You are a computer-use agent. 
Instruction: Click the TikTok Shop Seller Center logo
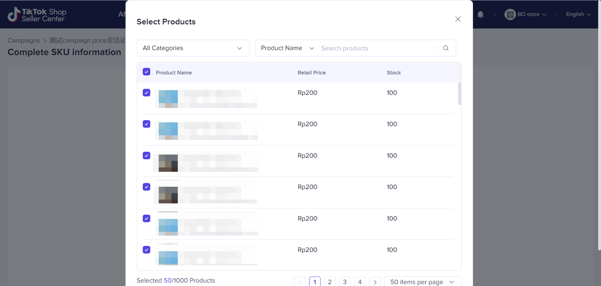click(x=37, y=15)
